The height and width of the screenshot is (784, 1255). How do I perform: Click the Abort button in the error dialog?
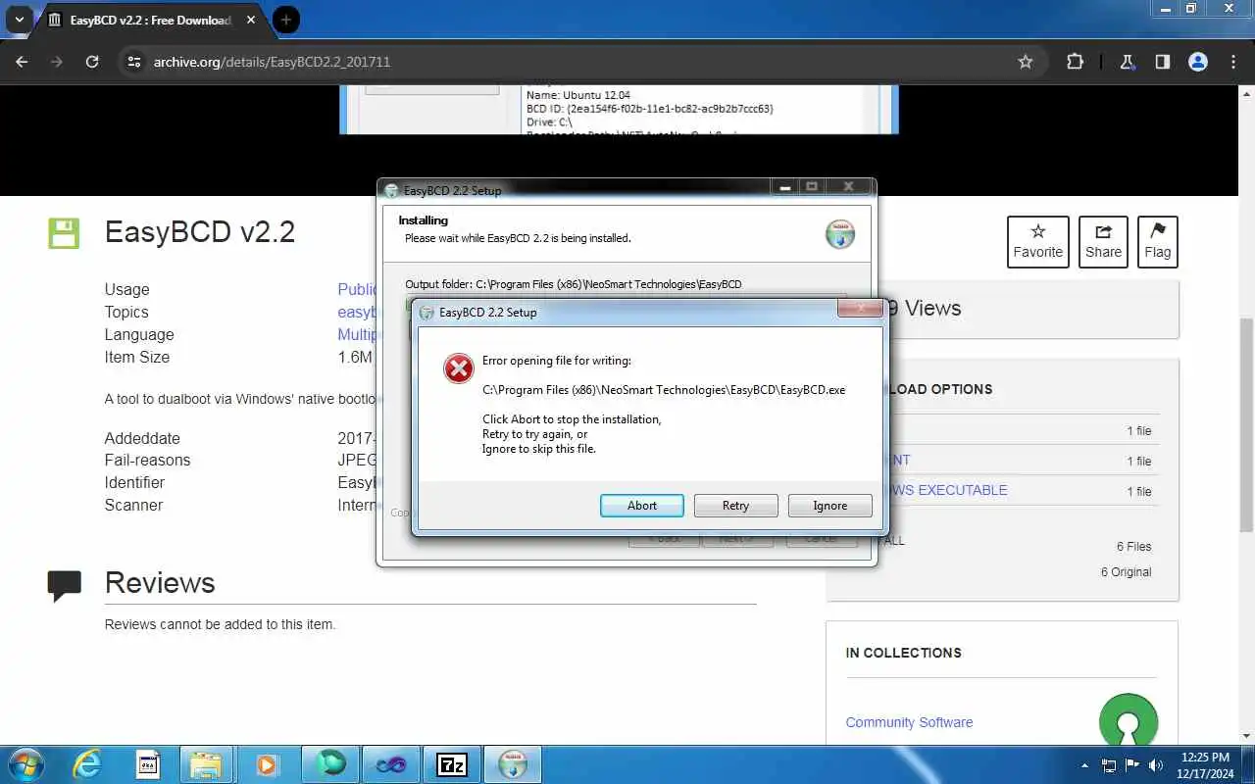pyautogui.click(x=642, y=506)
